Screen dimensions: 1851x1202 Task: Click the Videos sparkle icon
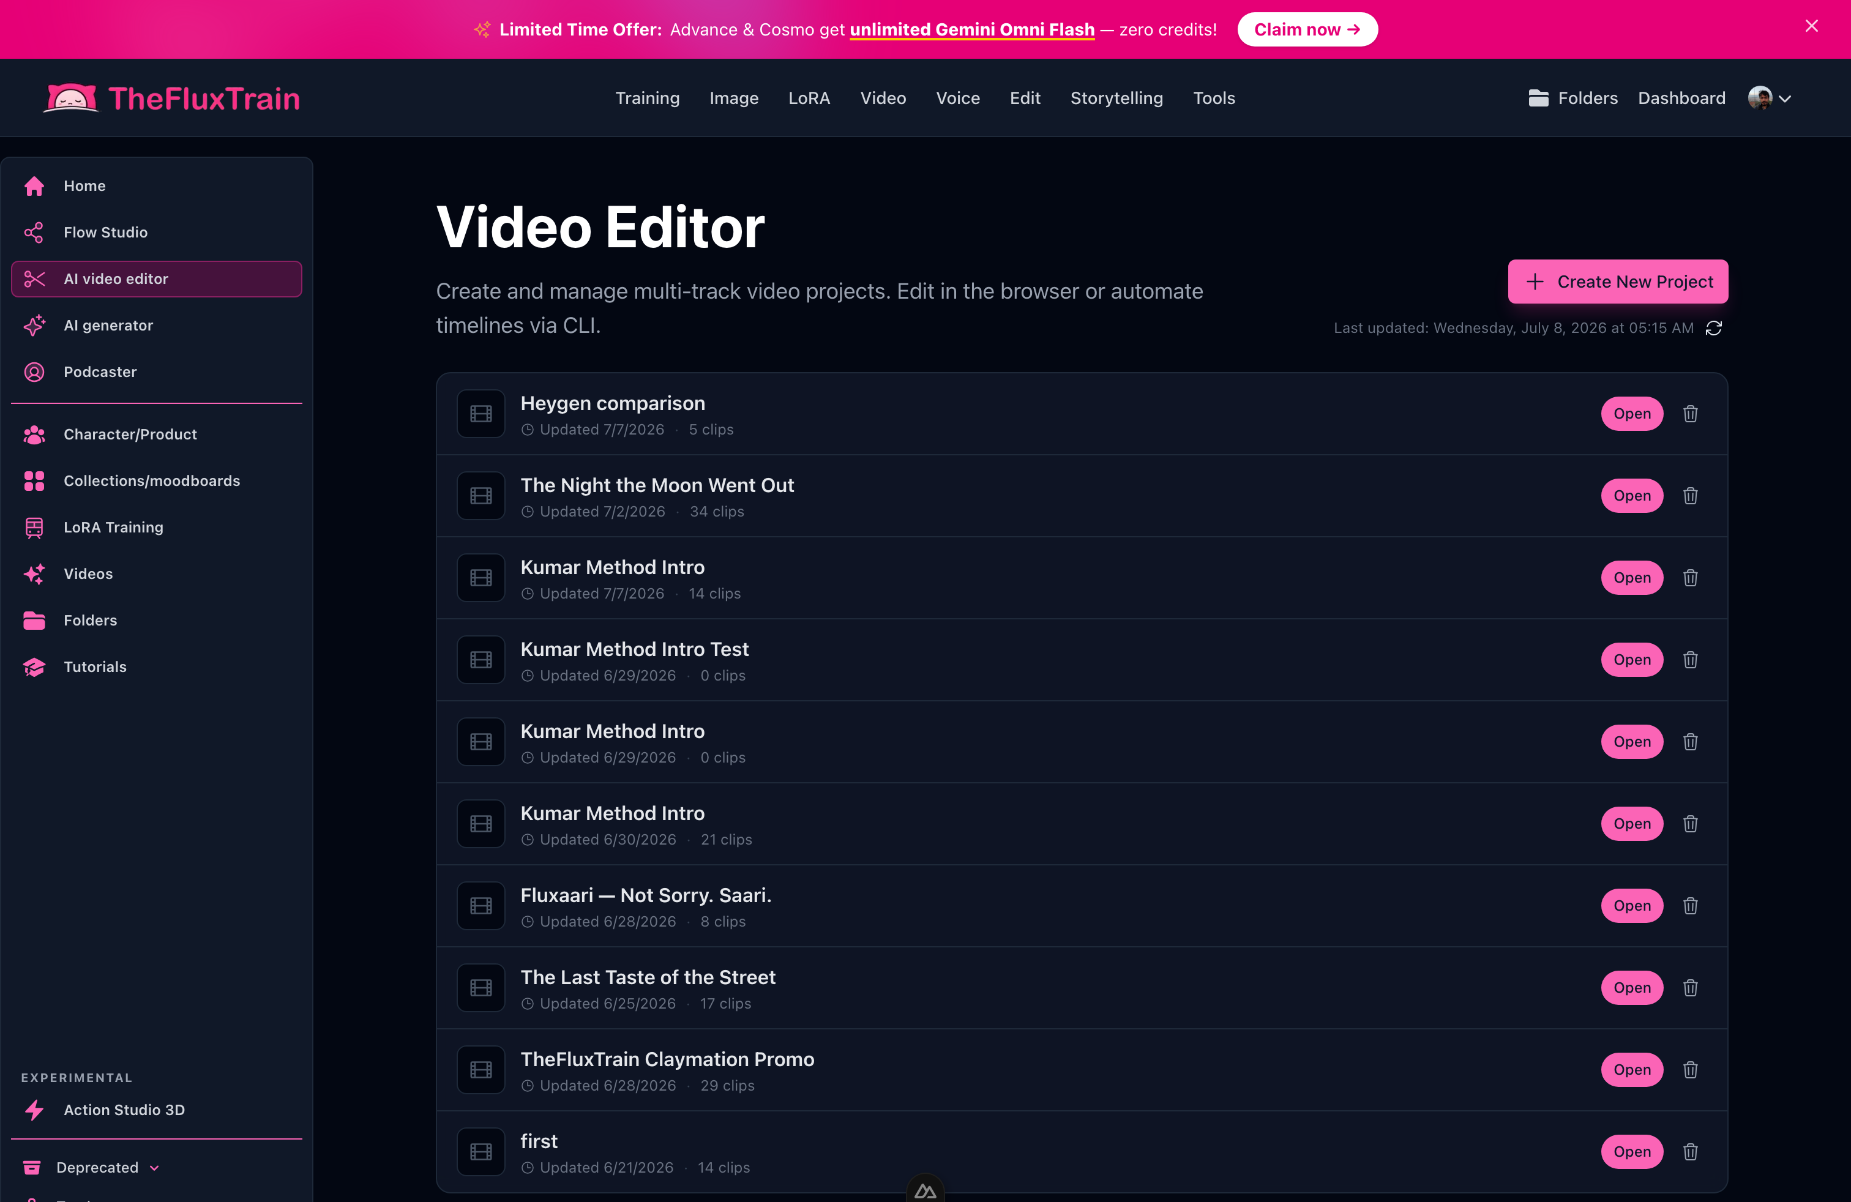(34, 574)
